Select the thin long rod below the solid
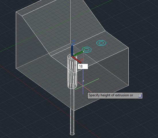This screenshot has height=138, width=158. (72, 111)
